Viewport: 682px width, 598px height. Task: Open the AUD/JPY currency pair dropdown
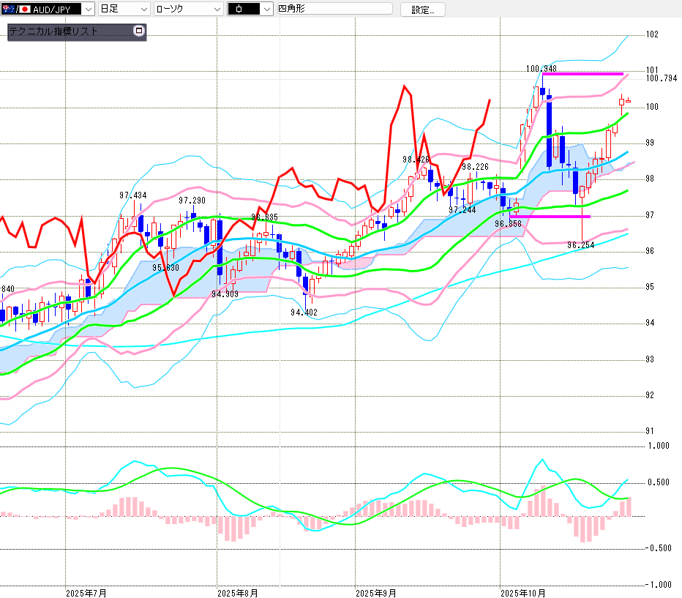[89, 9]
